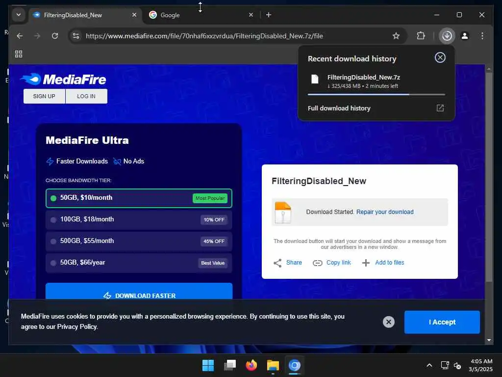Open site information icon in address bar
The image size is (502, 377).
76,36
